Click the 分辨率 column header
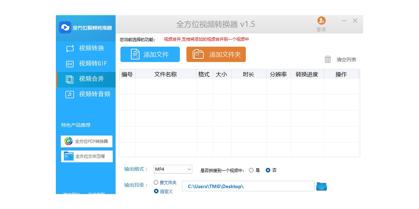The image size is (419, 209). [279, 74]
